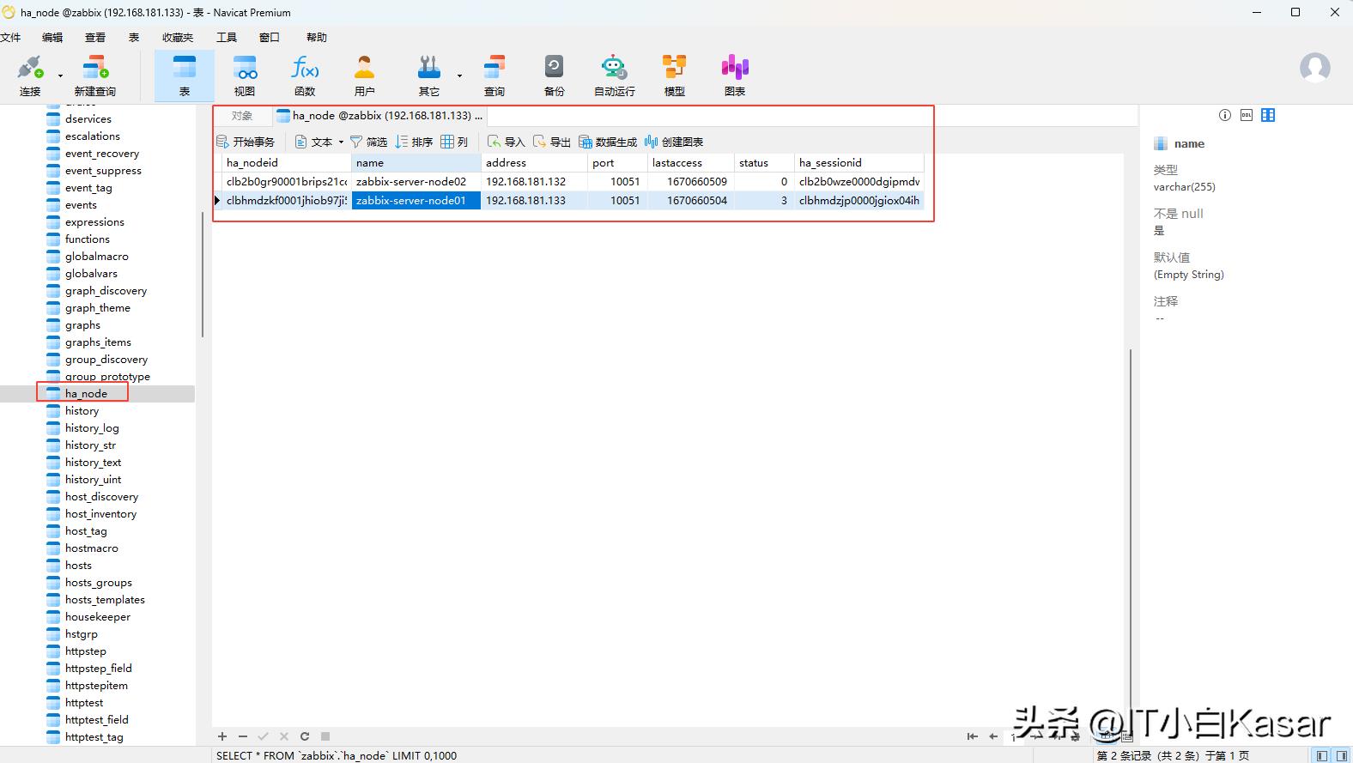Viewport: 1353px width, 763px height.
Task: Click the refresh icon in bottom bar
Action: pos(305,736)
